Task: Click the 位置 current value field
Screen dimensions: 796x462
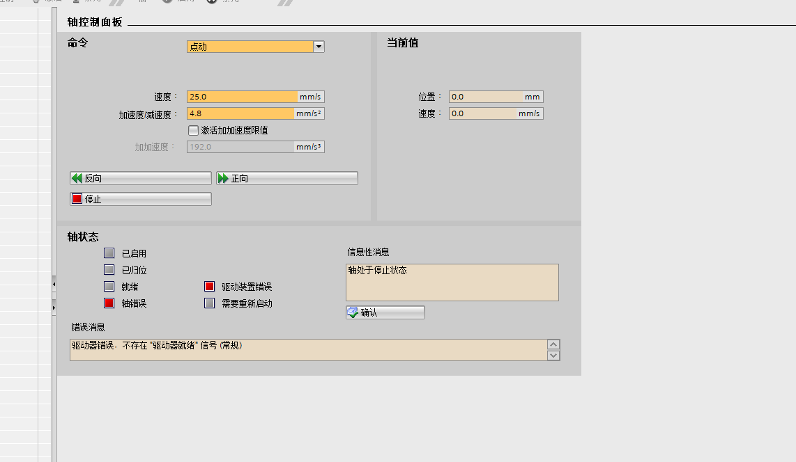Action: (486, 97)
